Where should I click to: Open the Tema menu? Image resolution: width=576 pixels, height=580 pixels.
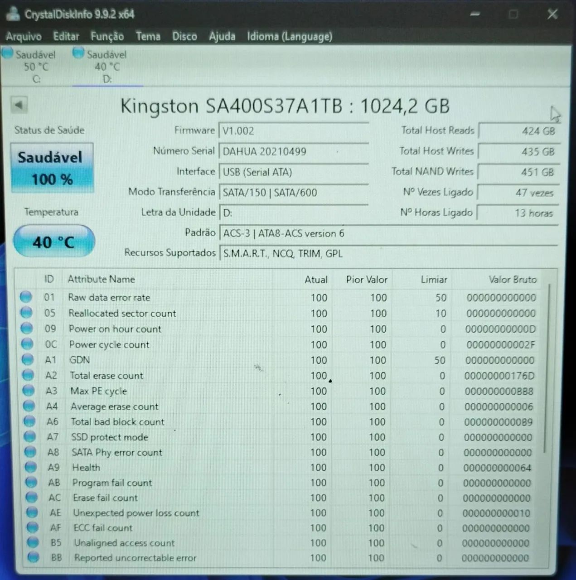click(148, 36)
